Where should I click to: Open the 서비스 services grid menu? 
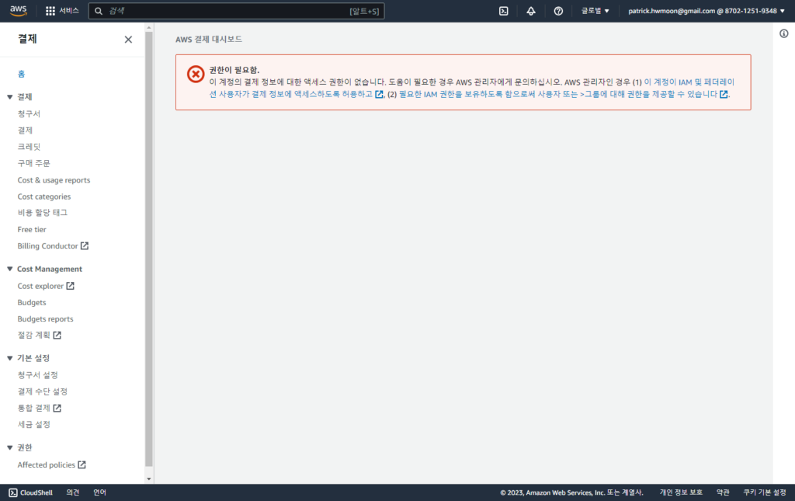pyautogui.click(x=62, y=11)
